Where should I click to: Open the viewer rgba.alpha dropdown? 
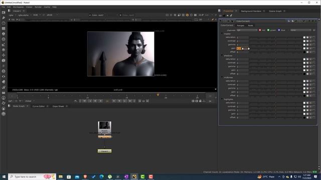click(x=25, y=15)
